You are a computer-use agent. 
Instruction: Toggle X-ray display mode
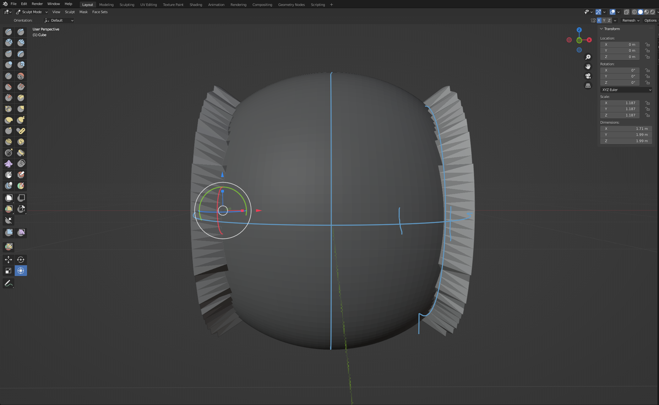click(626, 12)
